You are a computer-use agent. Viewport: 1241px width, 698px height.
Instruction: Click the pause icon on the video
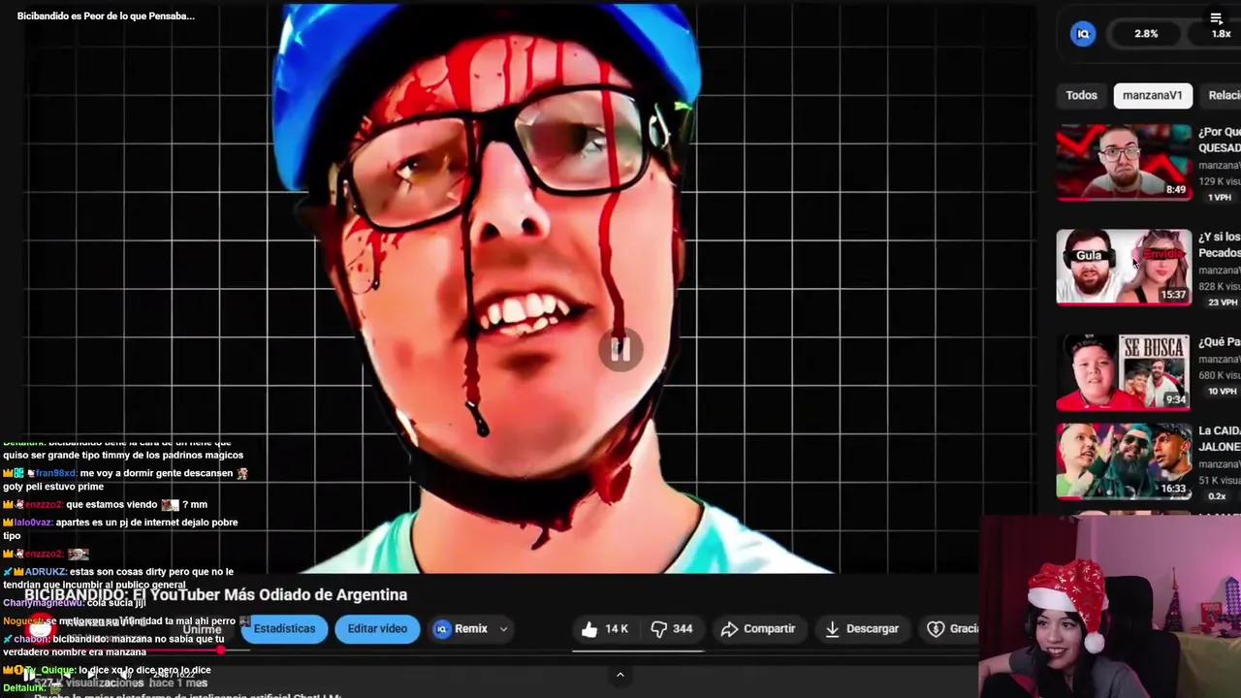pyautogui.click(x=620, y=350)
